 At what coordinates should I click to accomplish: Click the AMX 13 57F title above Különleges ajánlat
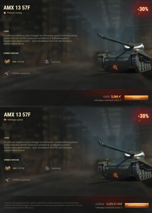coord(17,114)
